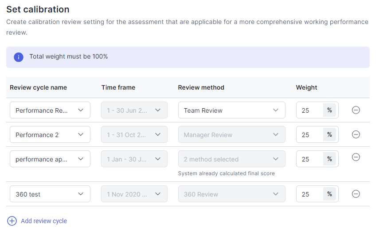
Task: Open the Performance 2 cycle name dropdown
Action: 50,134
